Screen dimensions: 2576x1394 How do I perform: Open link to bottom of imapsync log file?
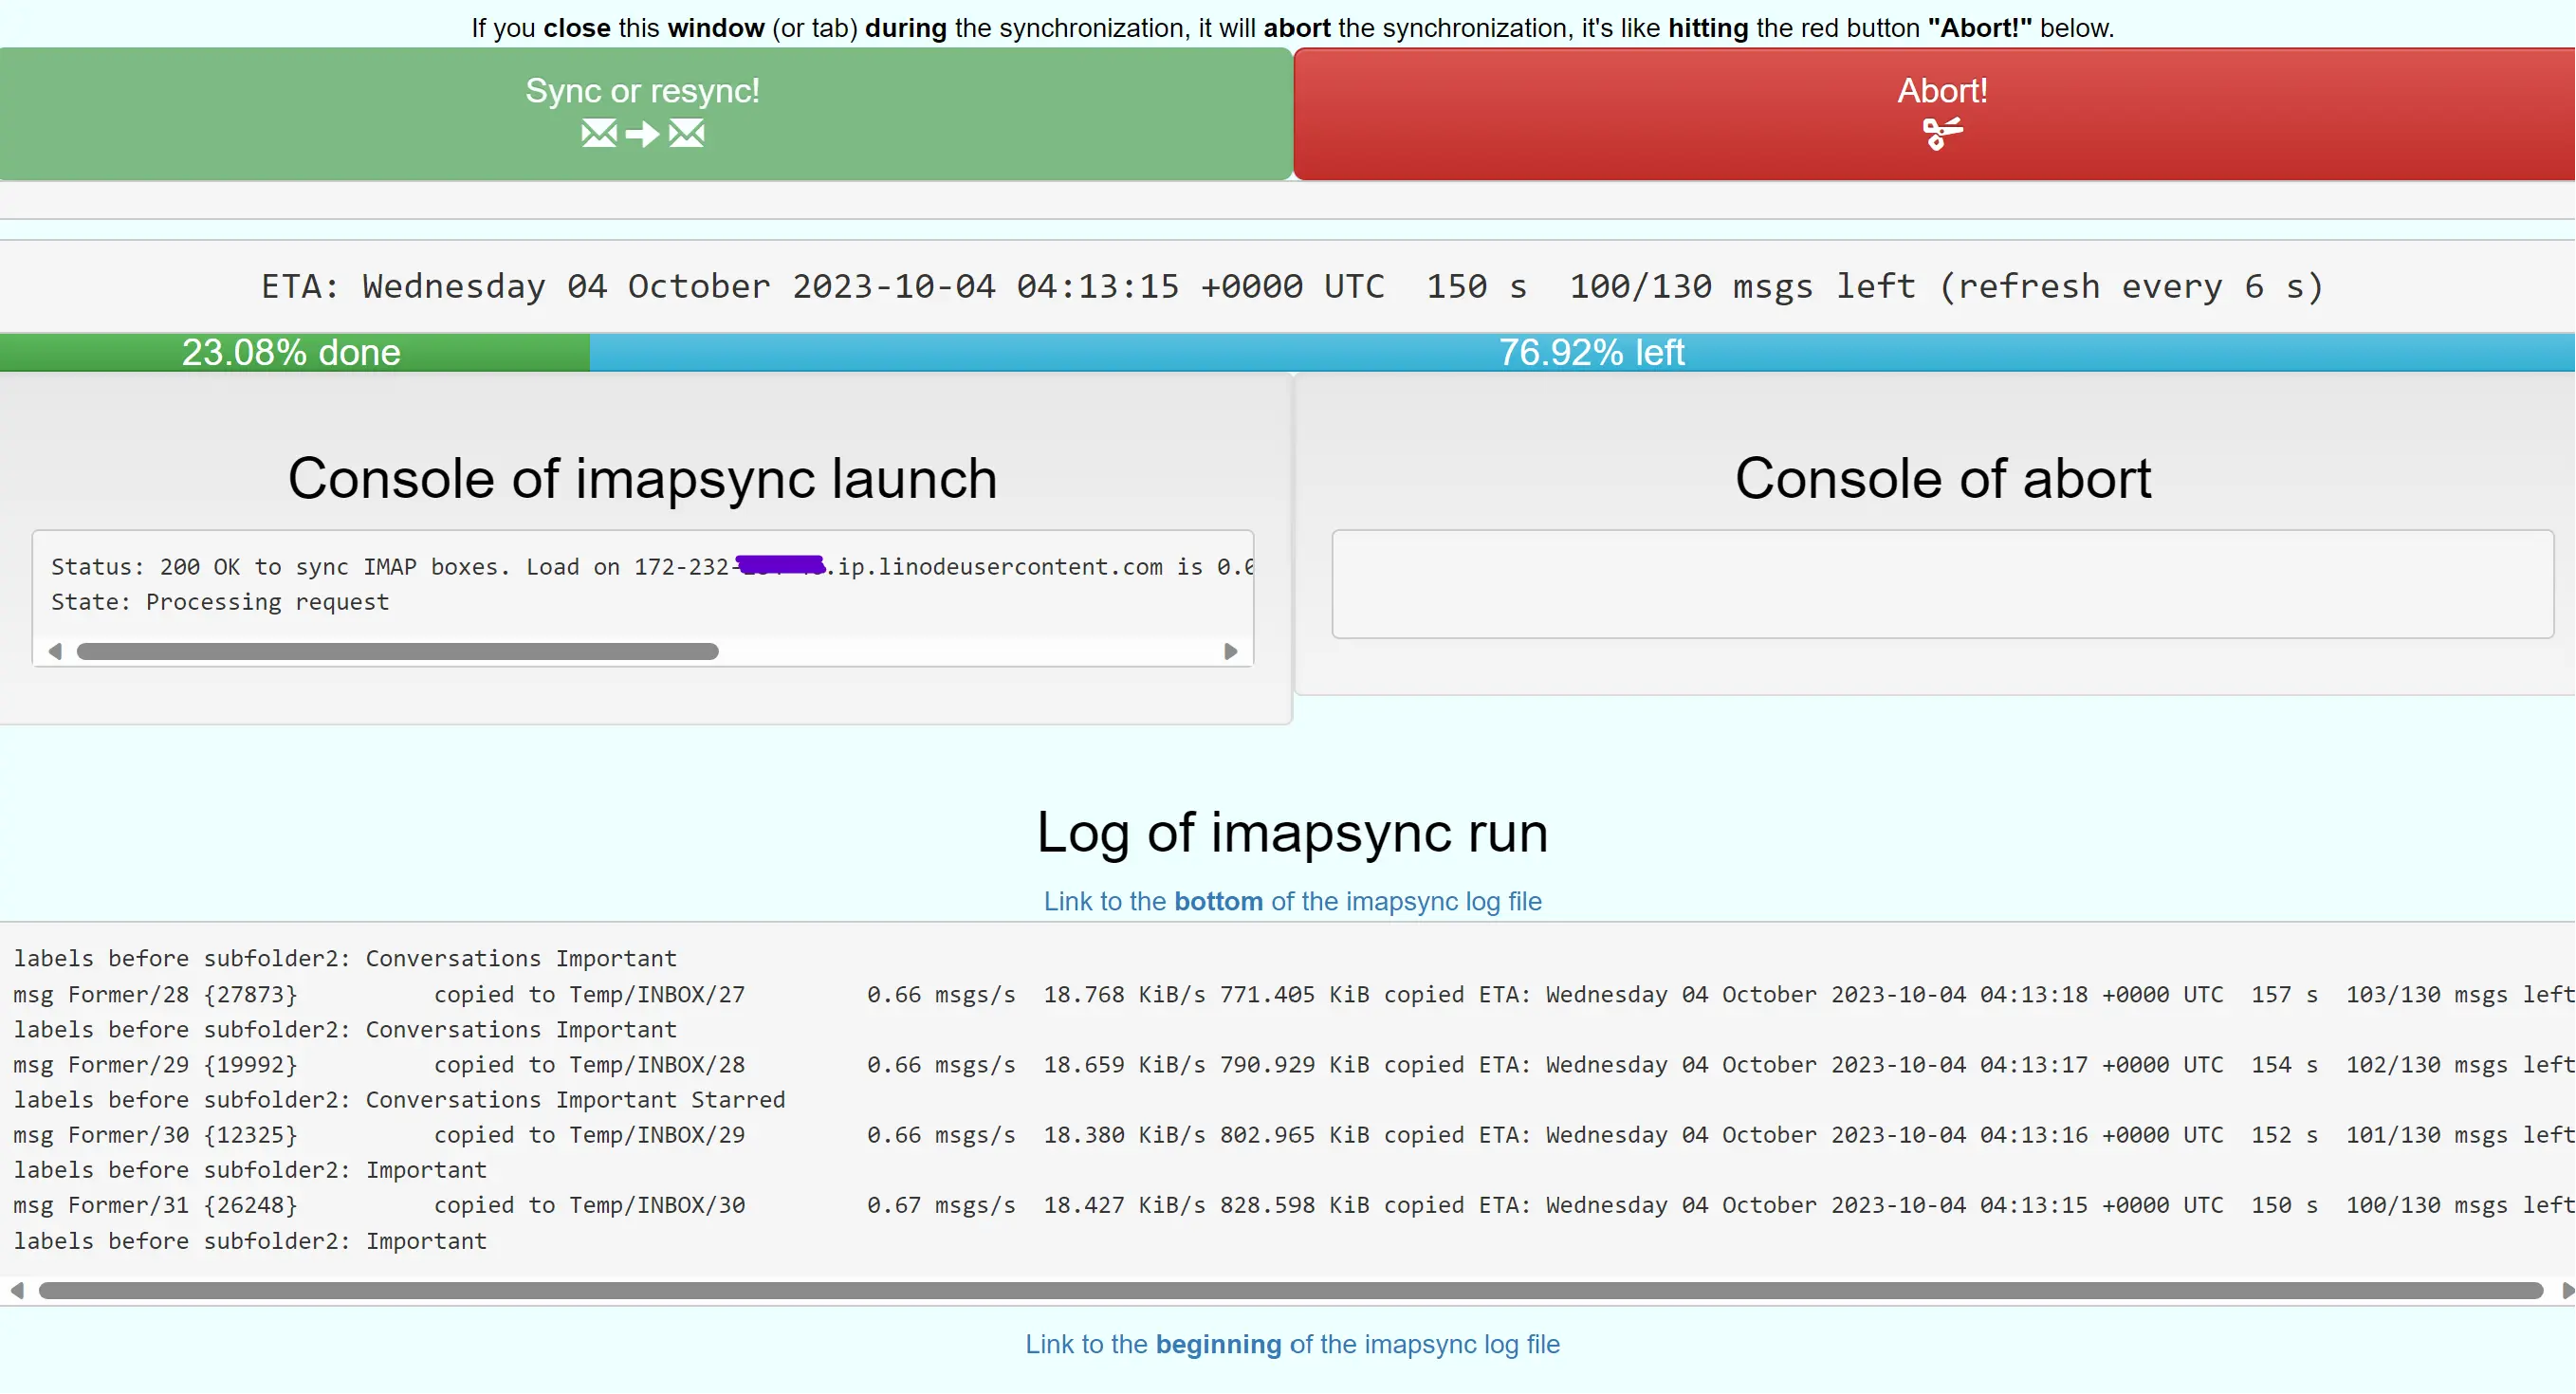pyautogui.click(x=1292, y=901)
